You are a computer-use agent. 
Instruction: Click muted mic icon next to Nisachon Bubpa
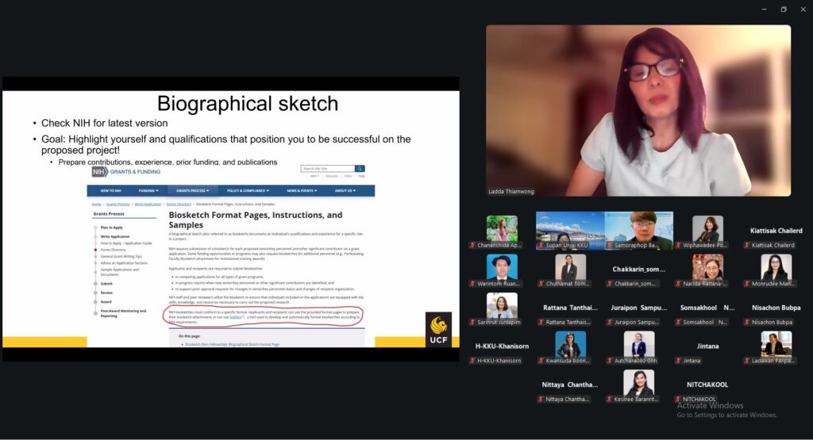click(x=747, y=323)
